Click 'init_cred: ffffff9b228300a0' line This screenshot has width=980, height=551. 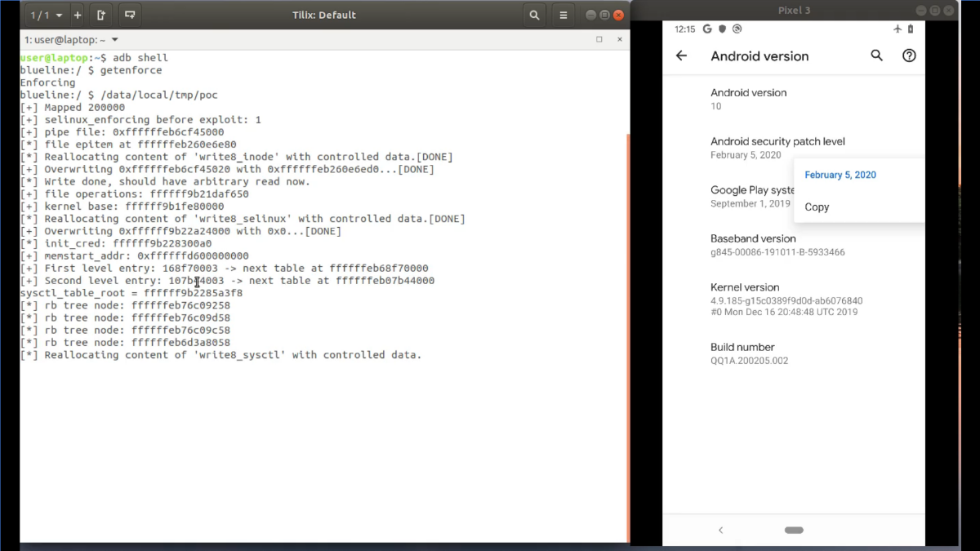click(x=115, y=243)
